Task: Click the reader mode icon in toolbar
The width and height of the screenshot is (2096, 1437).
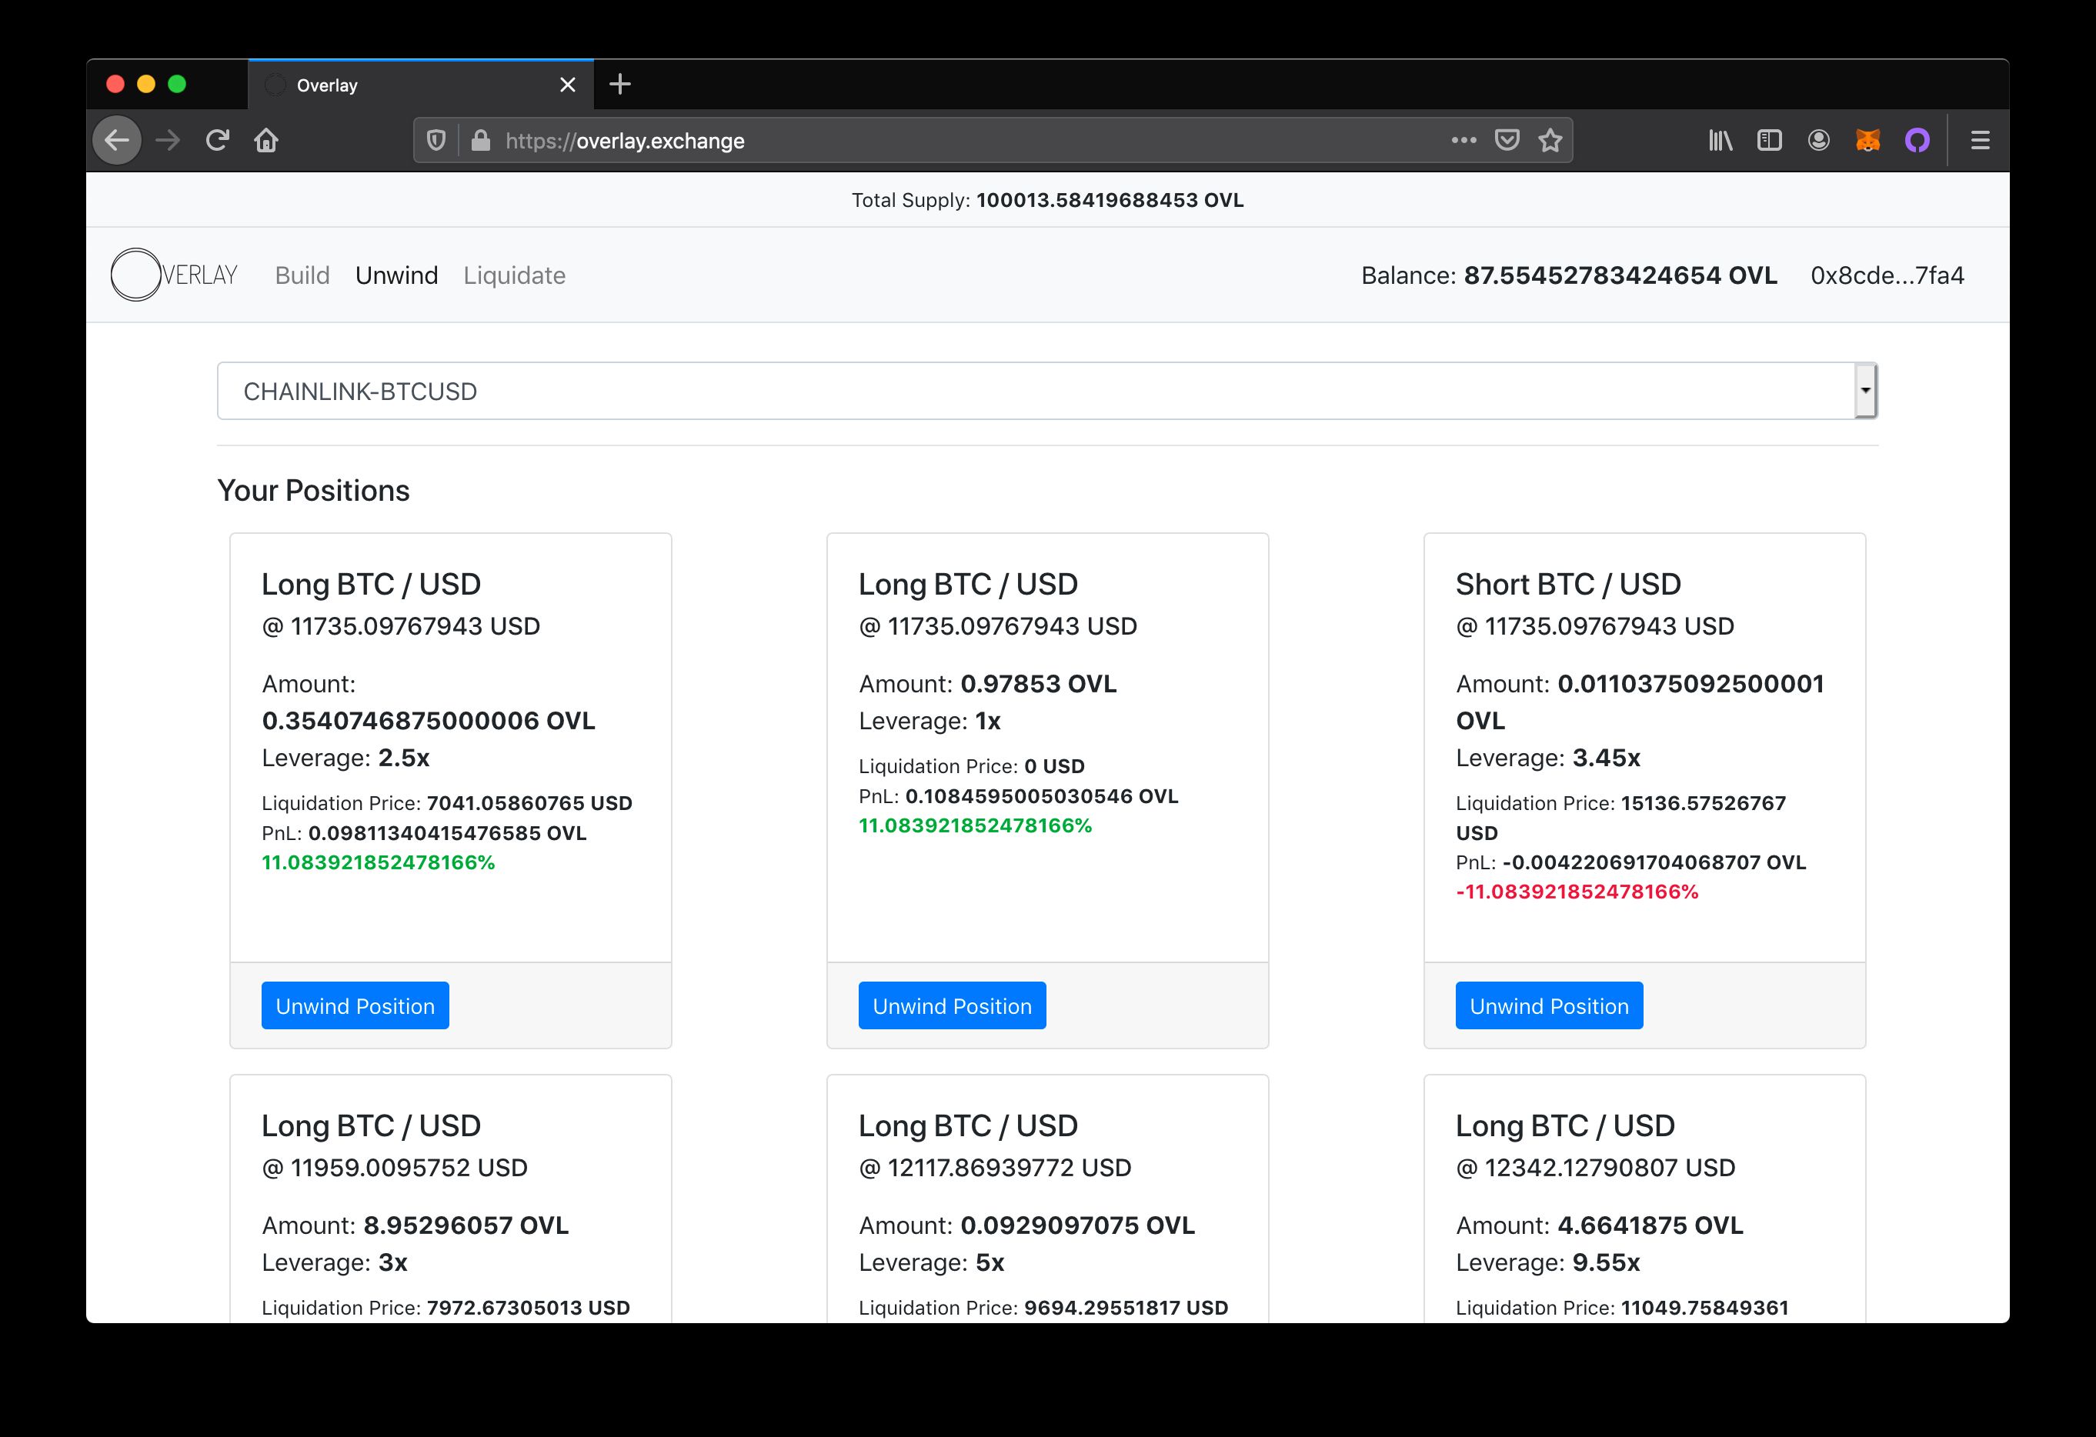Action: coord(1773,140)
